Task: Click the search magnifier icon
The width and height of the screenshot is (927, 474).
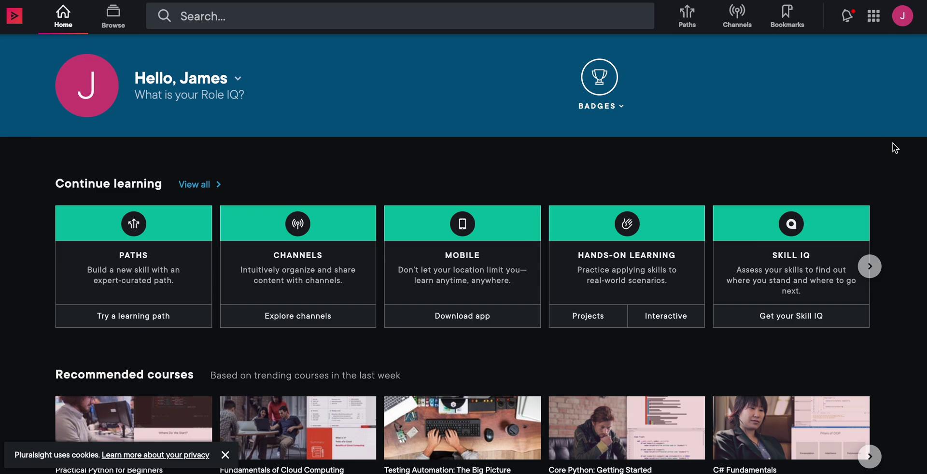Action: 164,16
